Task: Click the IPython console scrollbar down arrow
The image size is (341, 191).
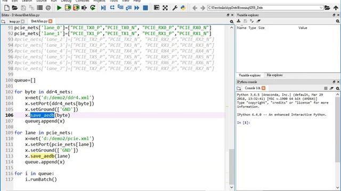Action: click(337, 187)
